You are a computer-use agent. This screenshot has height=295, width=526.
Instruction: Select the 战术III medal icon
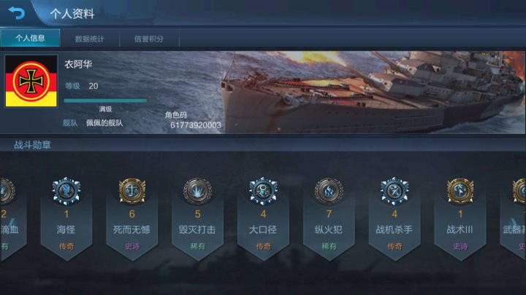[x=460, y=191]
